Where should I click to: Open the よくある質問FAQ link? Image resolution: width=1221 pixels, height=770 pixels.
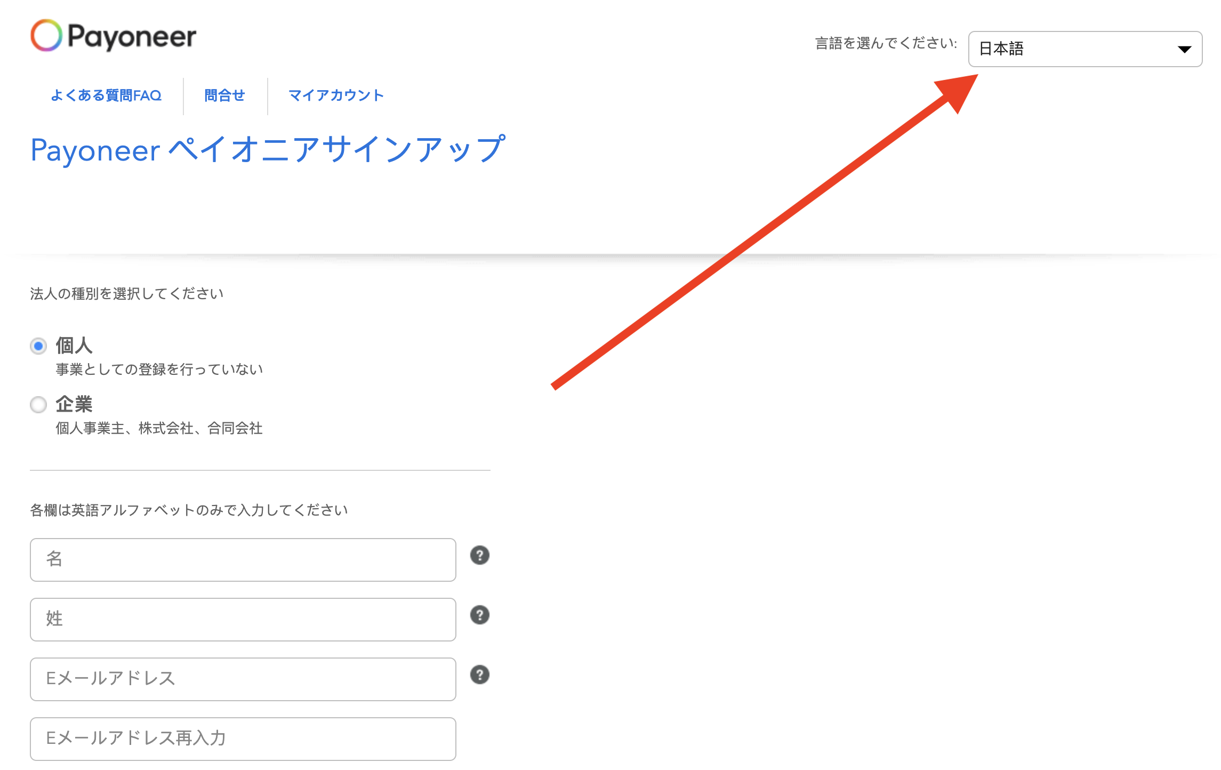pyautogui.click(x=106, y=95)
